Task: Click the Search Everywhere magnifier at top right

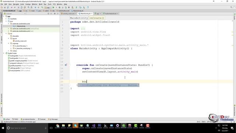Action: click(x=231, y=7)
